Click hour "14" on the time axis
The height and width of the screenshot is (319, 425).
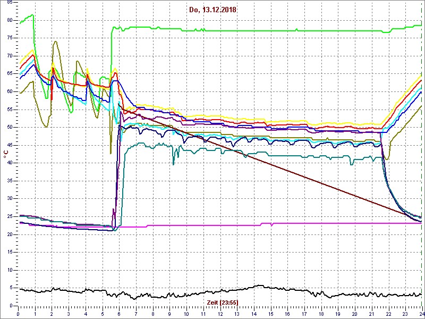(x=254, y=313)
